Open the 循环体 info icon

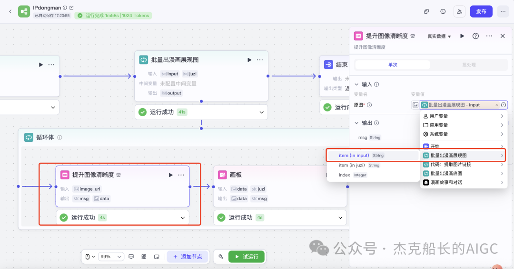click(x=59, y=137)
